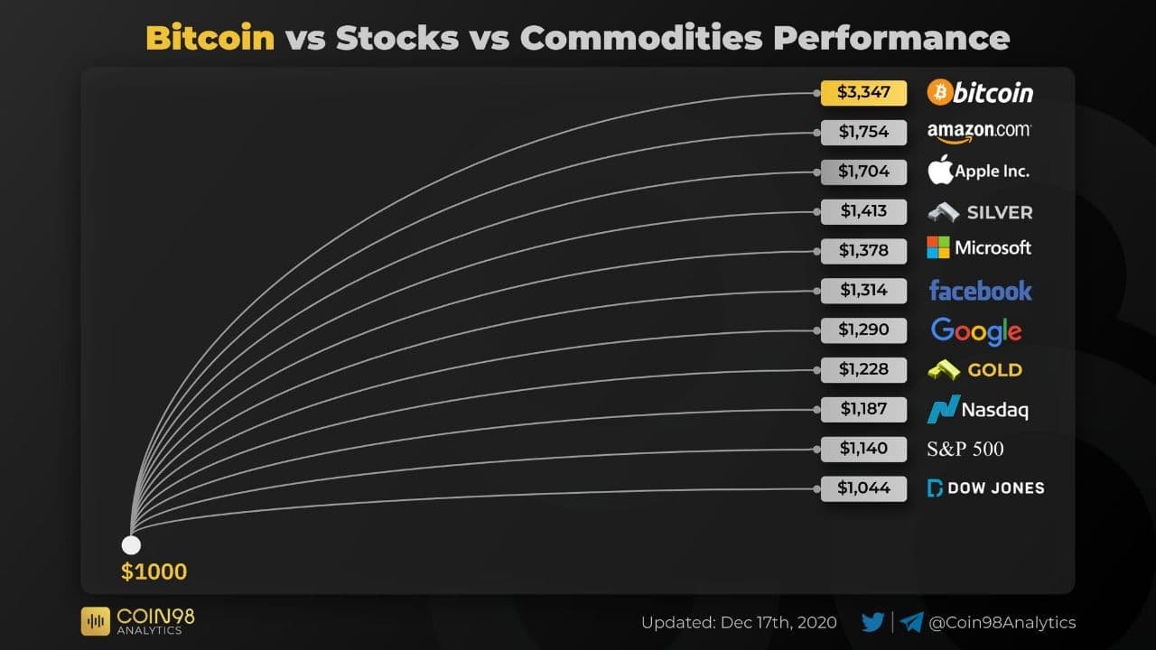The height and width of the screenshot is (650, 1156).
Task: Click the Apple Inc. logo
Action: click(x=941, y=170)
